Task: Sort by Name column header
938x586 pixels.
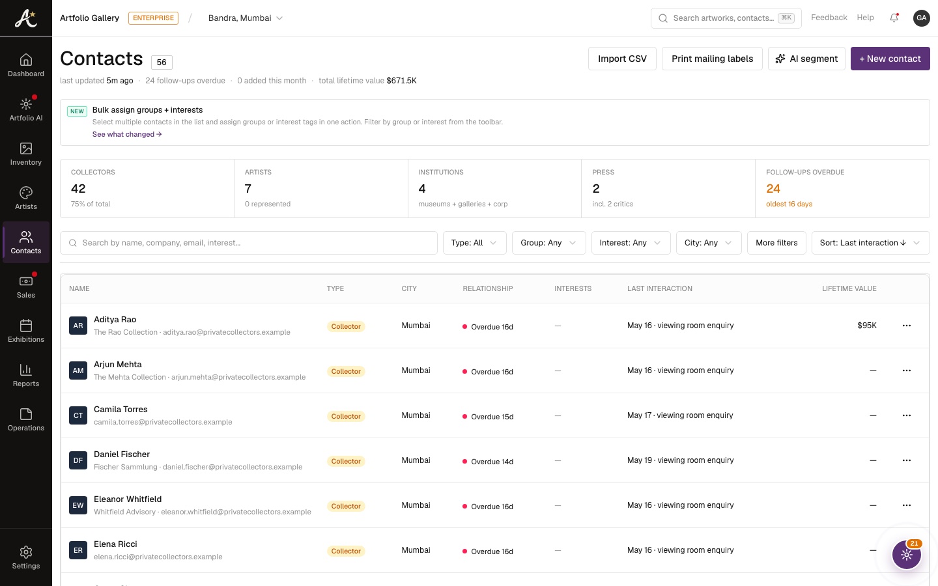Action: (x=79, y=288)
